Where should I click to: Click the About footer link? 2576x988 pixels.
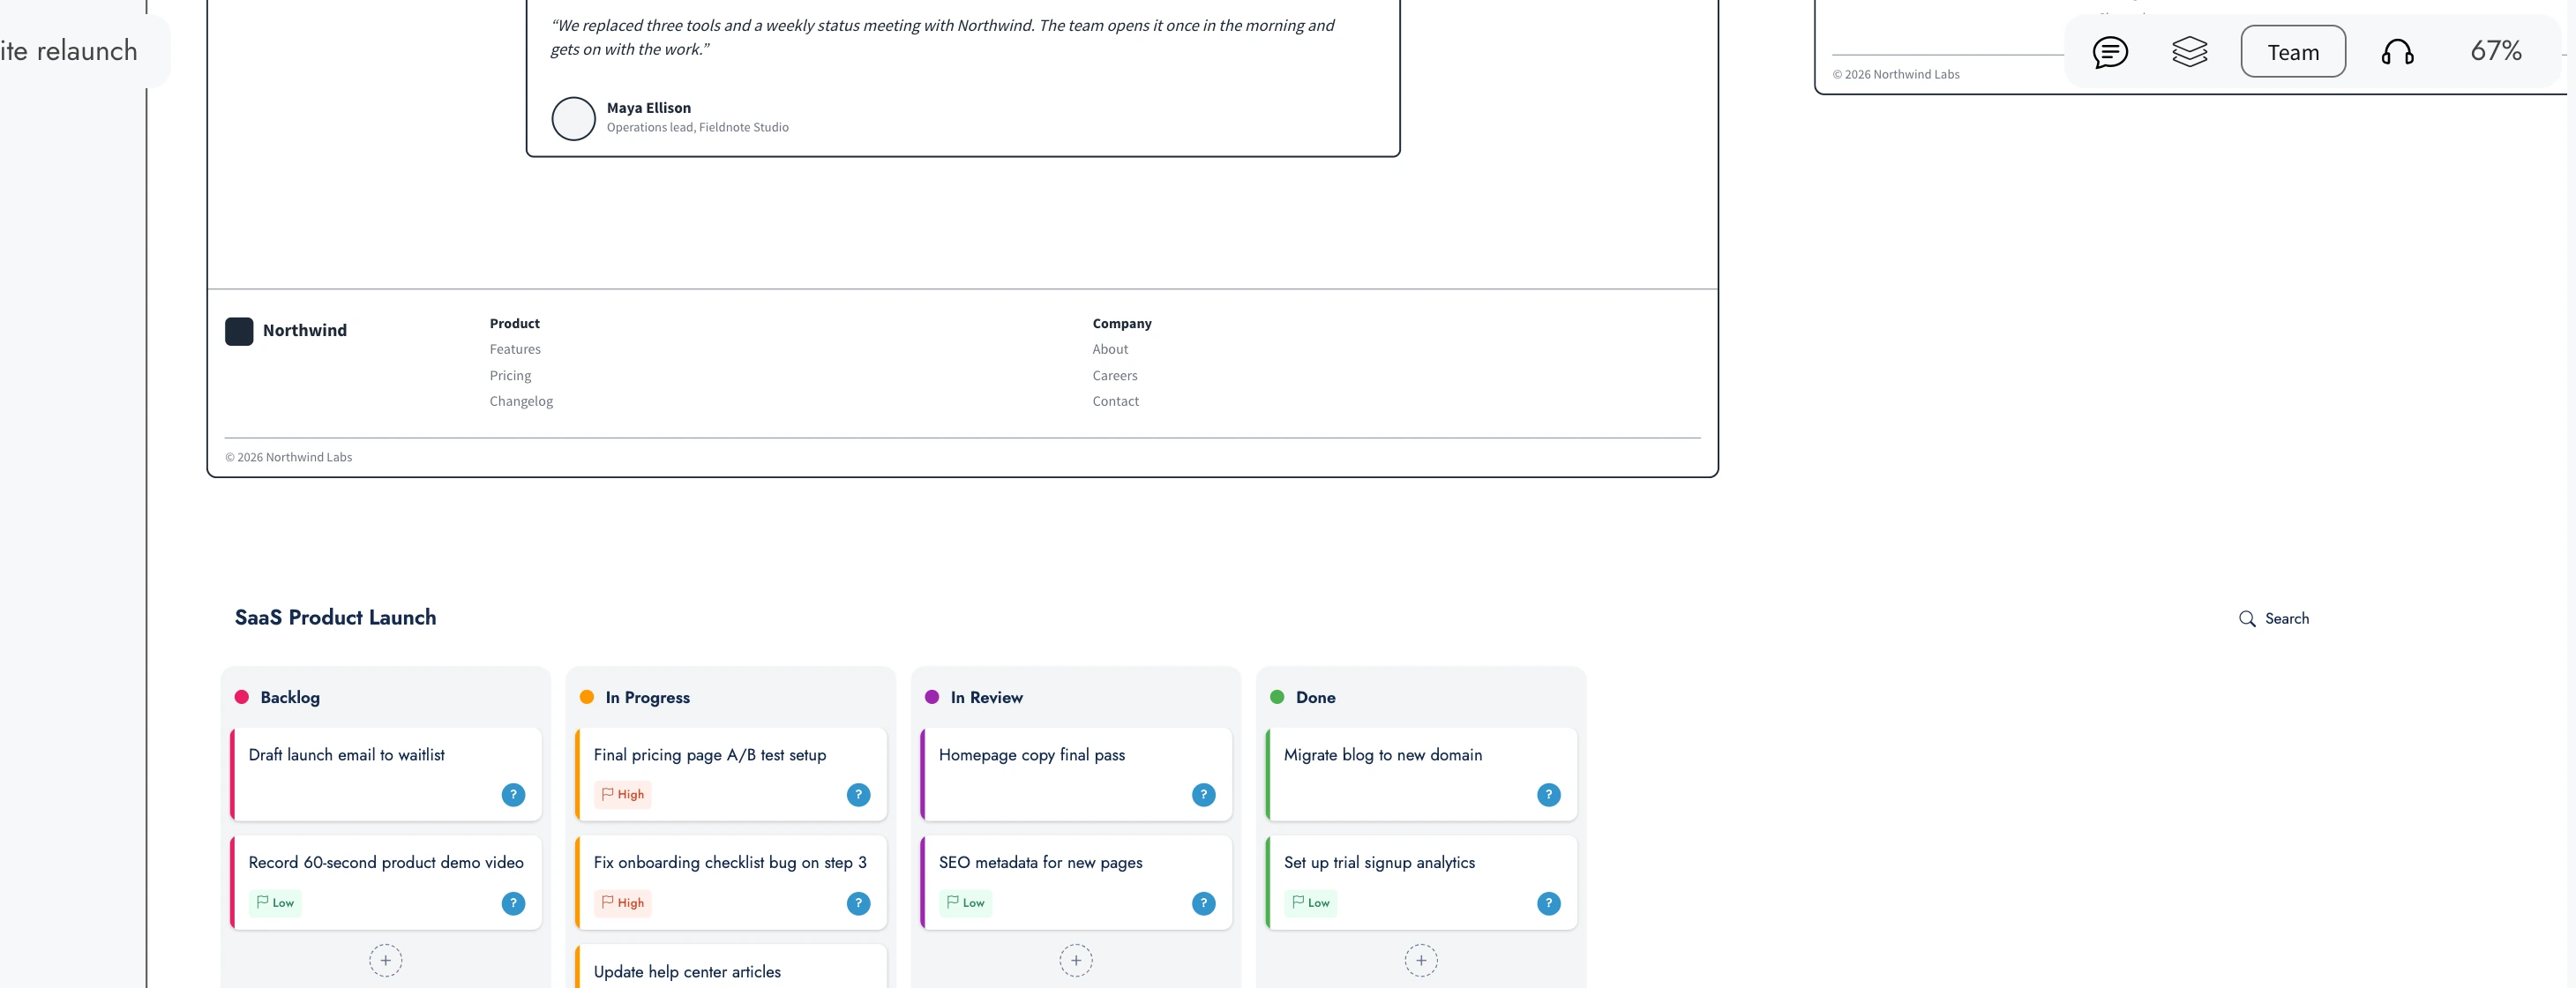click(x=1110, y=349)
